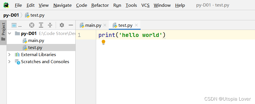Open the Edit menu

pos(31,5)
